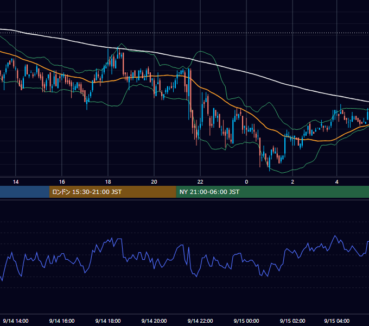The height and width of the screenshot is (326, 369).
Task: Click the hour label 18 on price chart axis
Action: (108, 182)
